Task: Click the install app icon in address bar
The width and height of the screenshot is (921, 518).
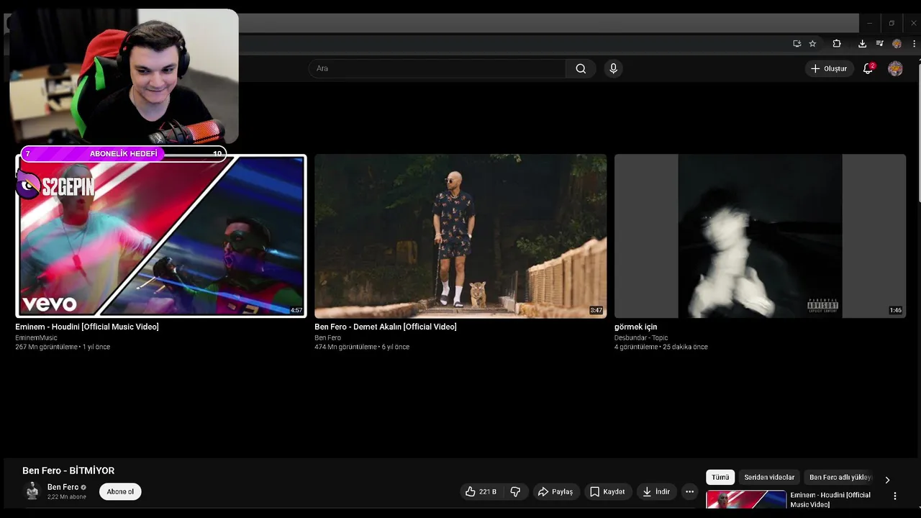Action: click(797, 44)
